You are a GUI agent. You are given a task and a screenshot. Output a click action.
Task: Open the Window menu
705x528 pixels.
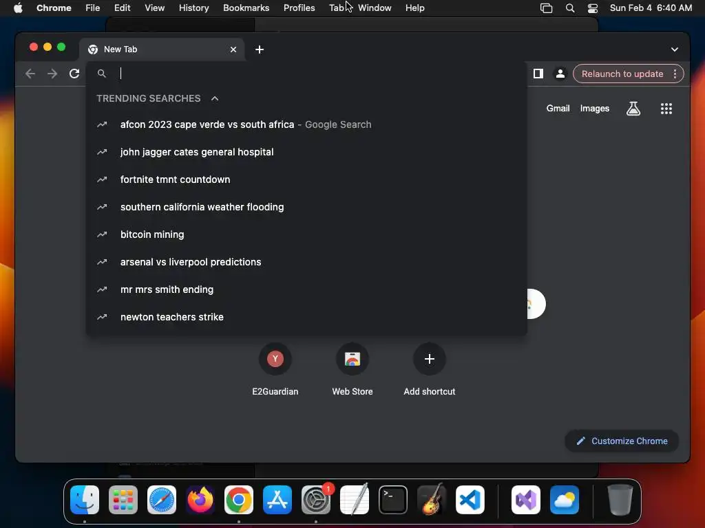(375, 8)
